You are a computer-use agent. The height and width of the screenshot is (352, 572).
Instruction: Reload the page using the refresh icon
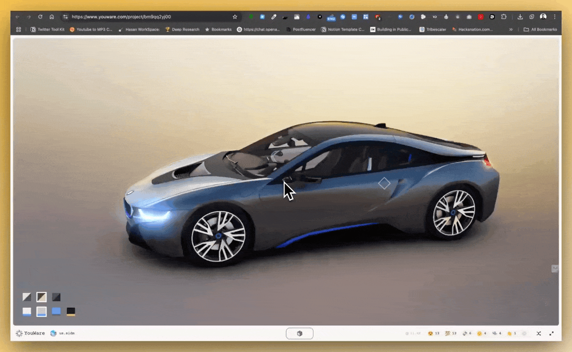pos(40,17)
